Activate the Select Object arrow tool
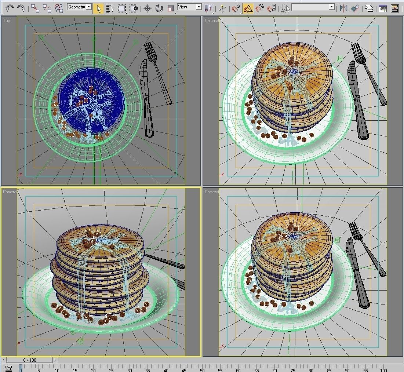The height and width of the screenshot is (372, 404). click(98, 9)
